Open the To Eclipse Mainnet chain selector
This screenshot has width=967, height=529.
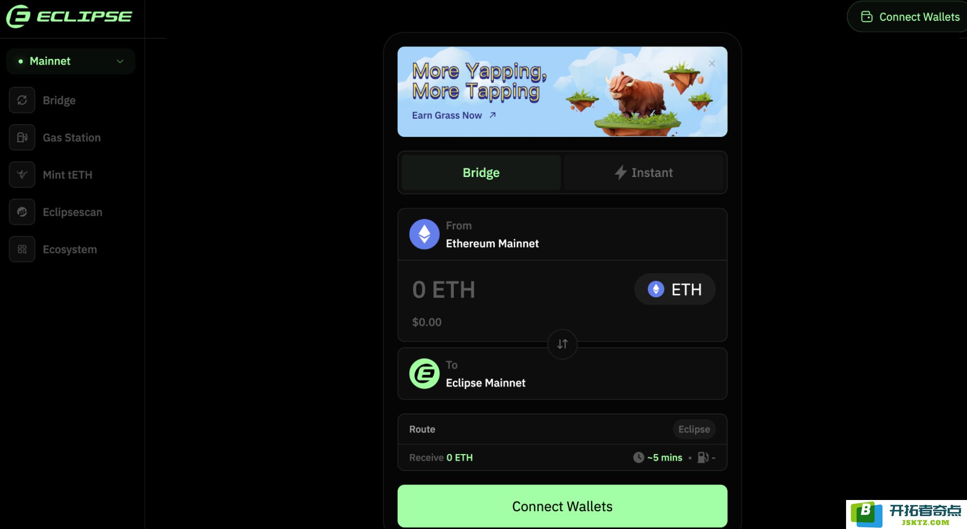562,373
